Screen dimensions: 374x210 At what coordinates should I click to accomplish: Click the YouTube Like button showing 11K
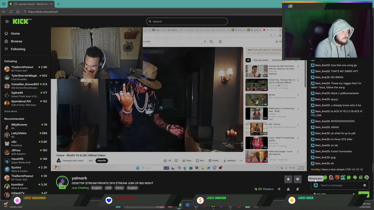(167, 160)
